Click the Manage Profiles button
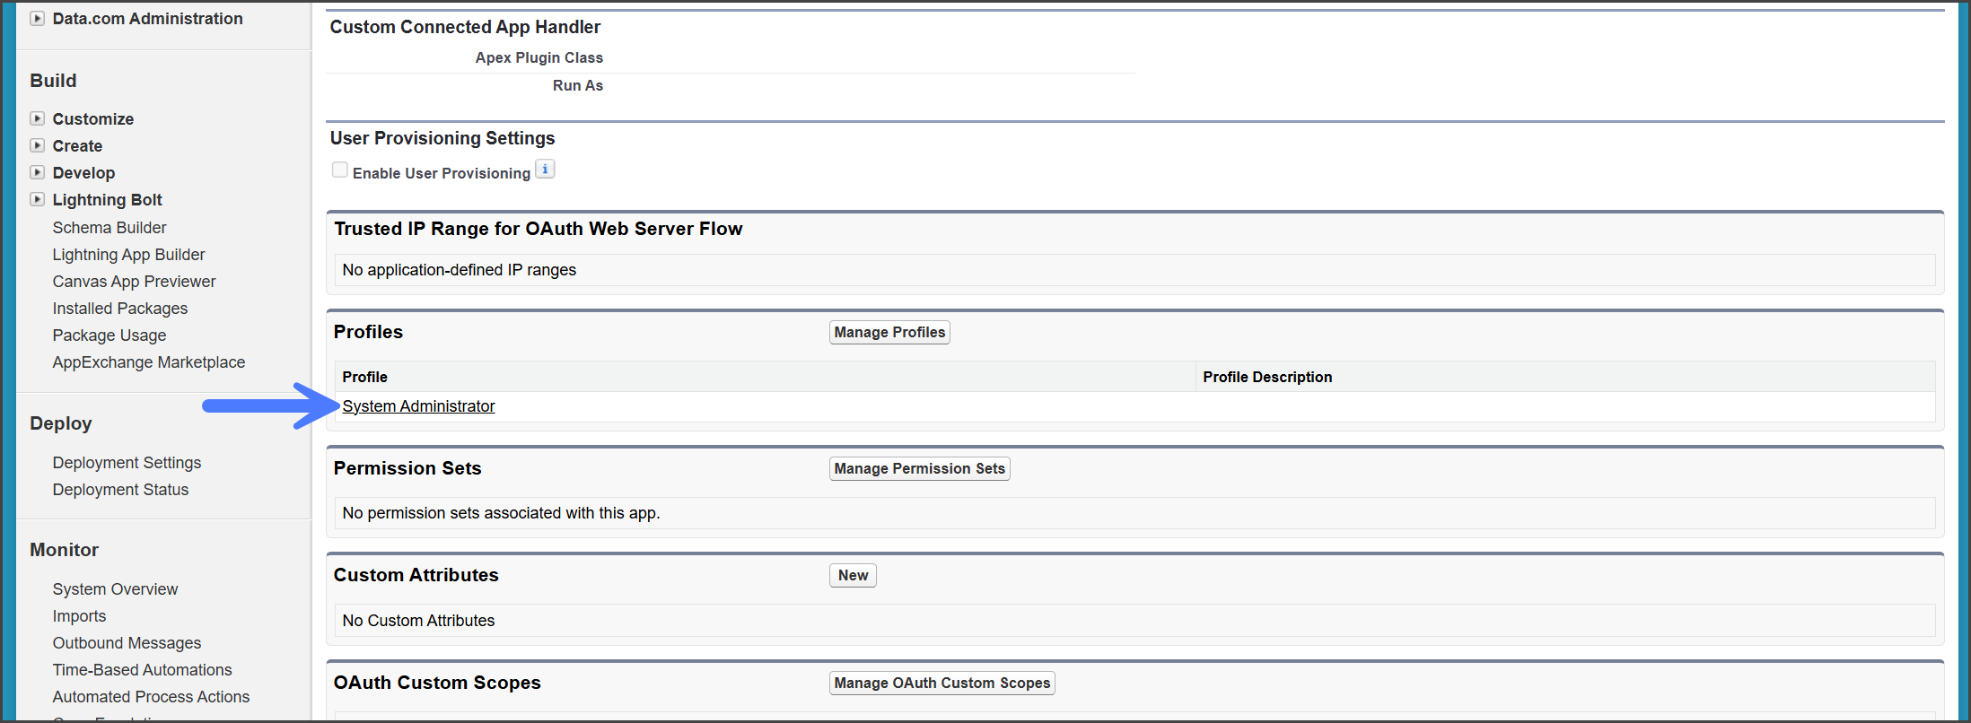This screenshot has width=1971, height=723. pyautogui.click(x=889, y=333)
